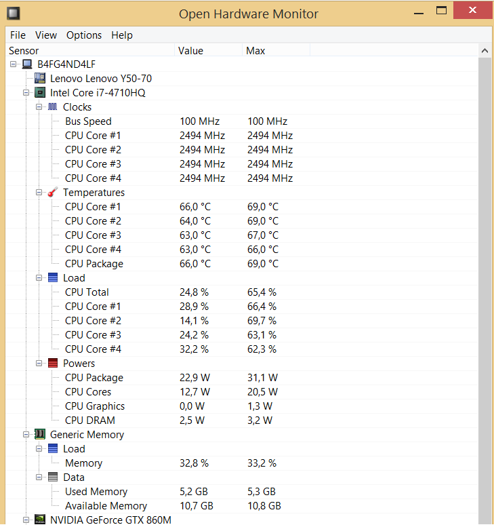Select the CPU DRAM power row
494x527 pixels.
242,420
